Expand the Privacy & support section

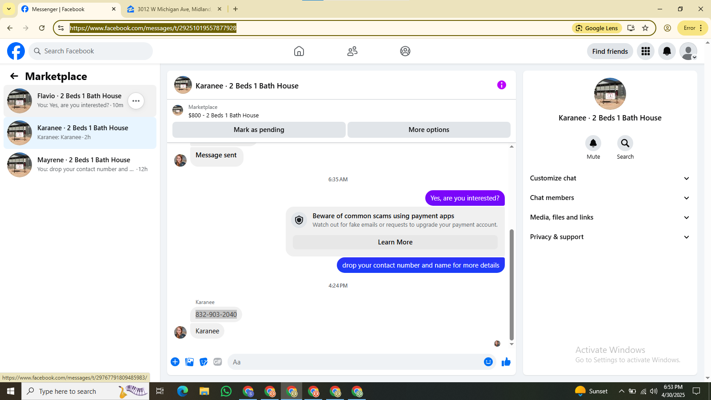point(610,237)
